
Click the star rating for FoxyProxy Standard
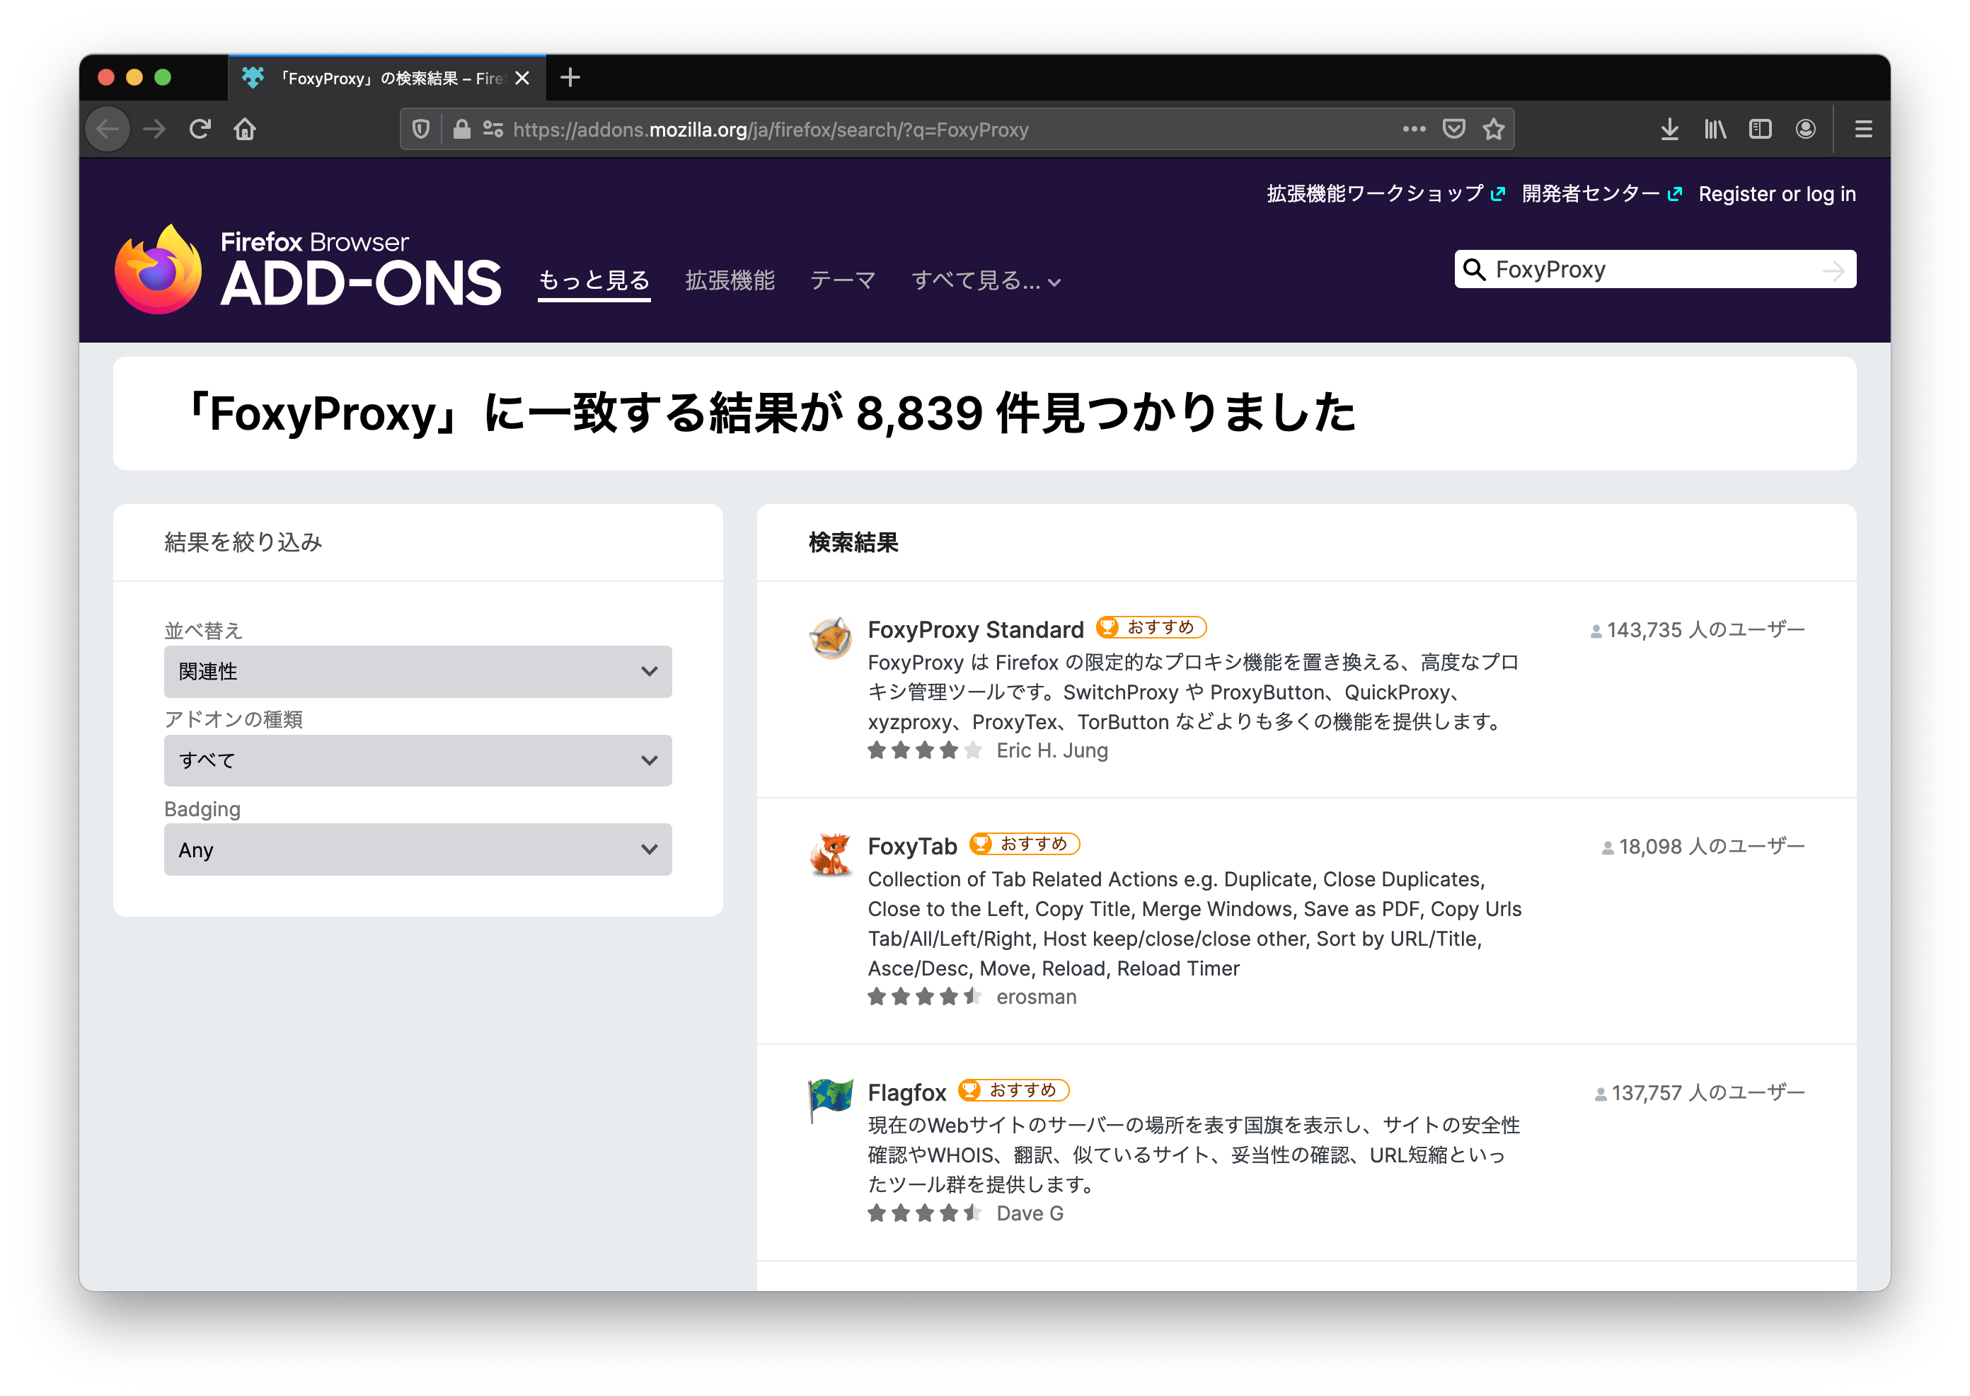[926, 751]
